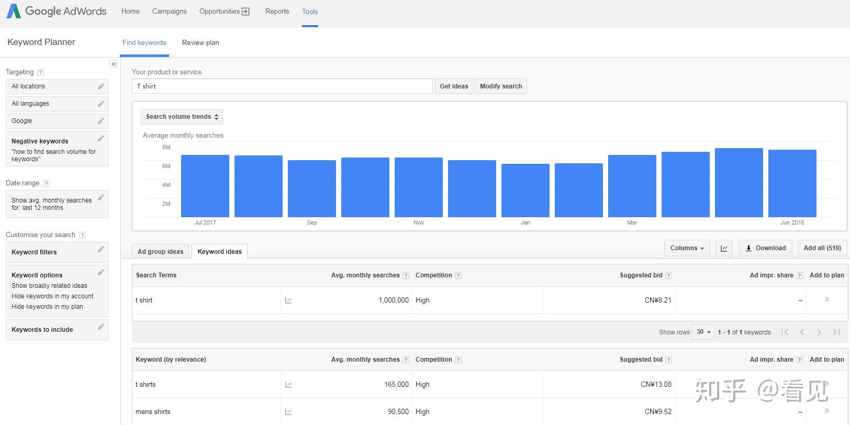Open Show rows 30 dropdown
Screen dimensions: 850x425
(x=703, y=332)
